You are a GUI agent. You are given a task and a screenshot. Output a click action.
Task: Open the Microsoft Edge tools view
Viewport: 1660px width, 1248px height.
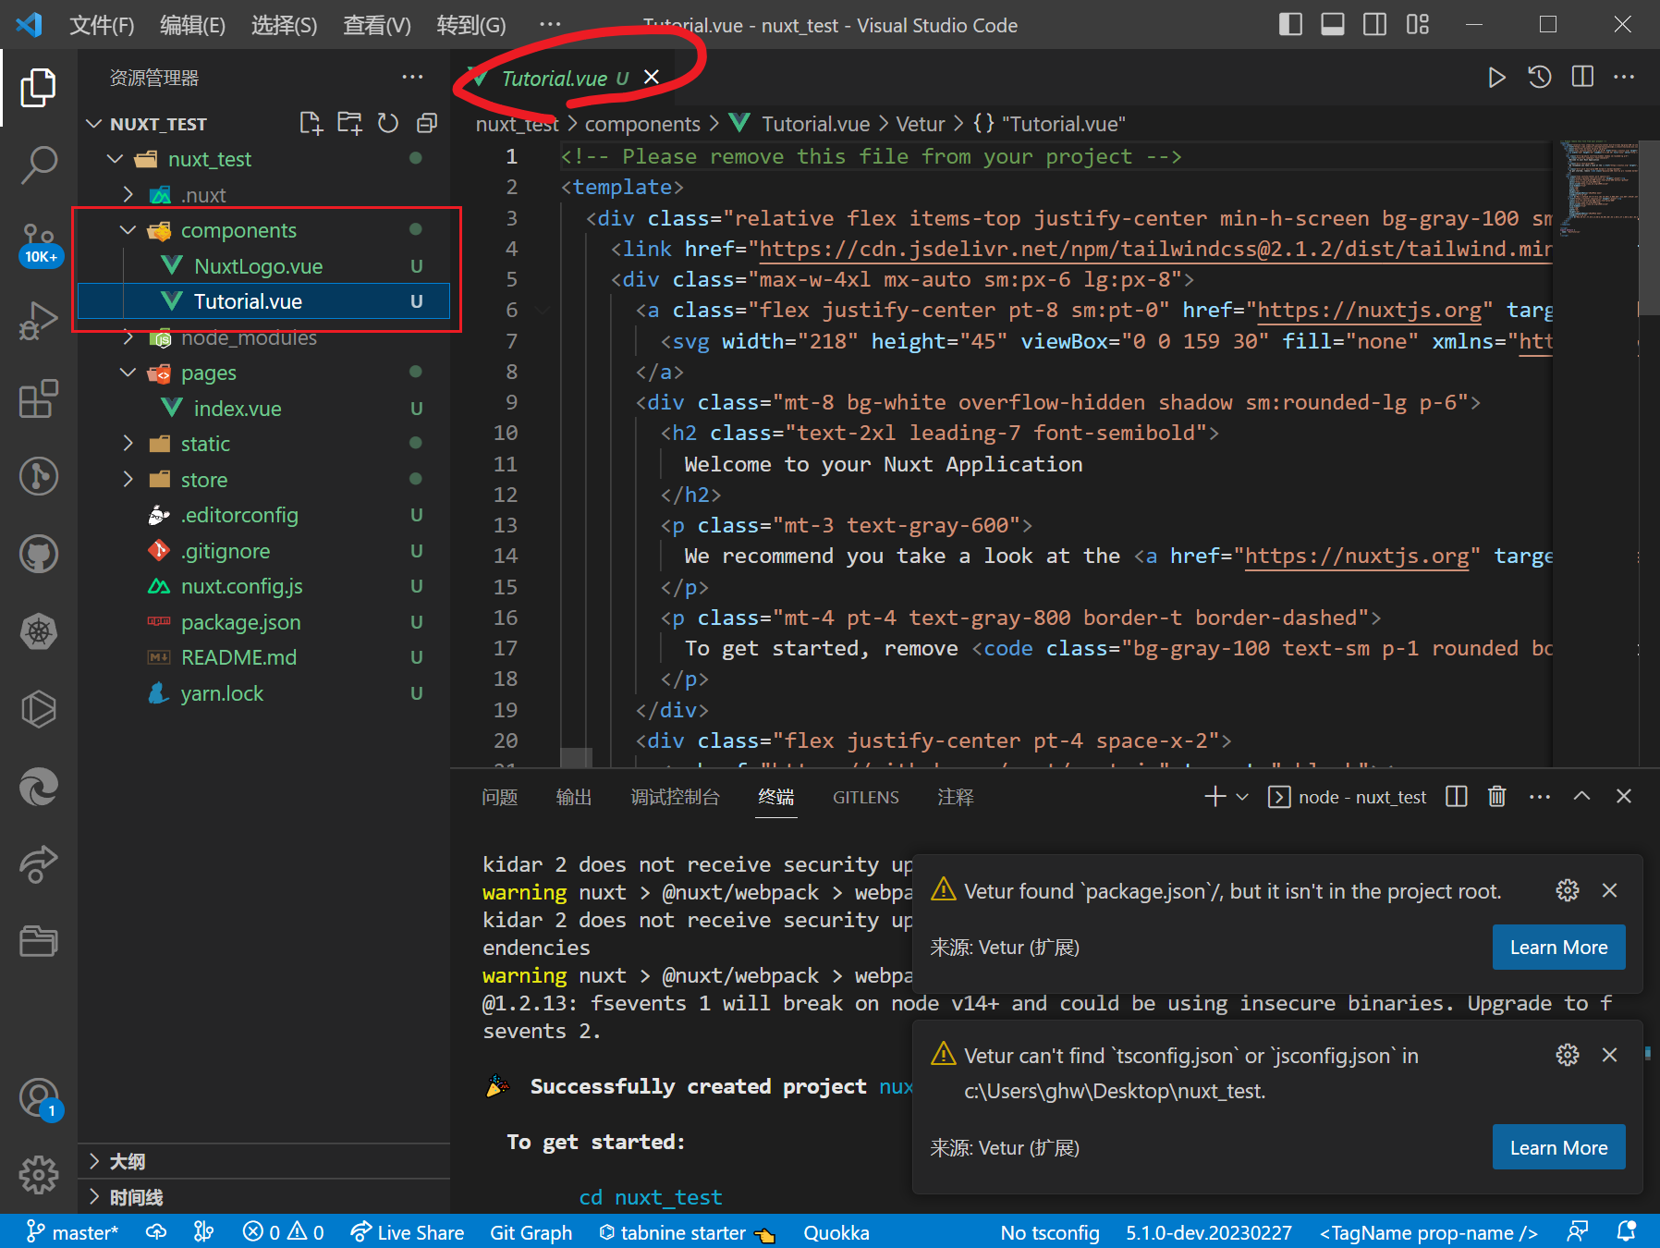click(x=38, y=787)
